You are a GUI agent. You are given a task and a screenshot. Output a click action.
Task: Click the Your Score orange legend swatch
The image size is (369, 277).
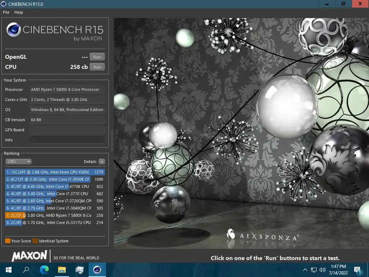(8, 241)
